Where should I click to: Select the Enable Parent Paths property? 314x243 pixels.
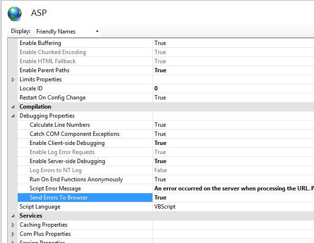point(85,70)
